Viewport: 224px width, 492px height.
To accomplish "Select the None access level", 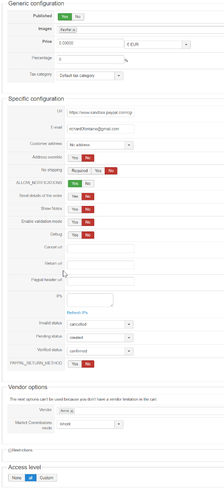I will point(17,478).
